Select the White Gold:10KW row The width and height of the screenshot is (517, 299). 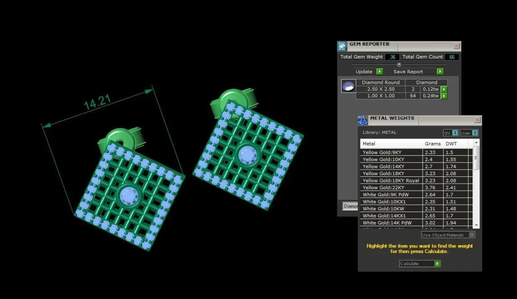[x=417, y=209]
